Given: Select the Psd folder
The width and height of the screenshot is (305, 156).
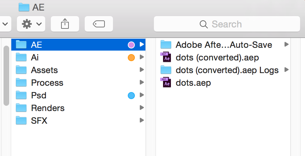Looking at the screenshot, I should [x=78, y=96].
